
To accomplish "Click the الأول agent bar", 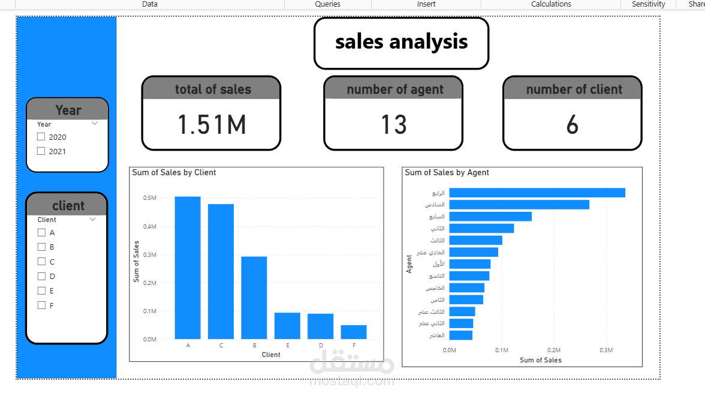I will (x=470, y=264).
